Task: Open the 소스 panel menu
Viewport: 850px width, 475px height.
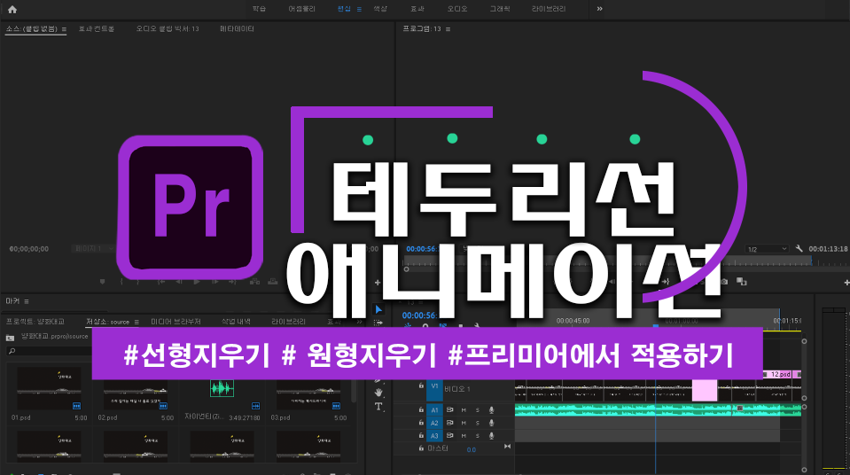Action: click(64, 29)
